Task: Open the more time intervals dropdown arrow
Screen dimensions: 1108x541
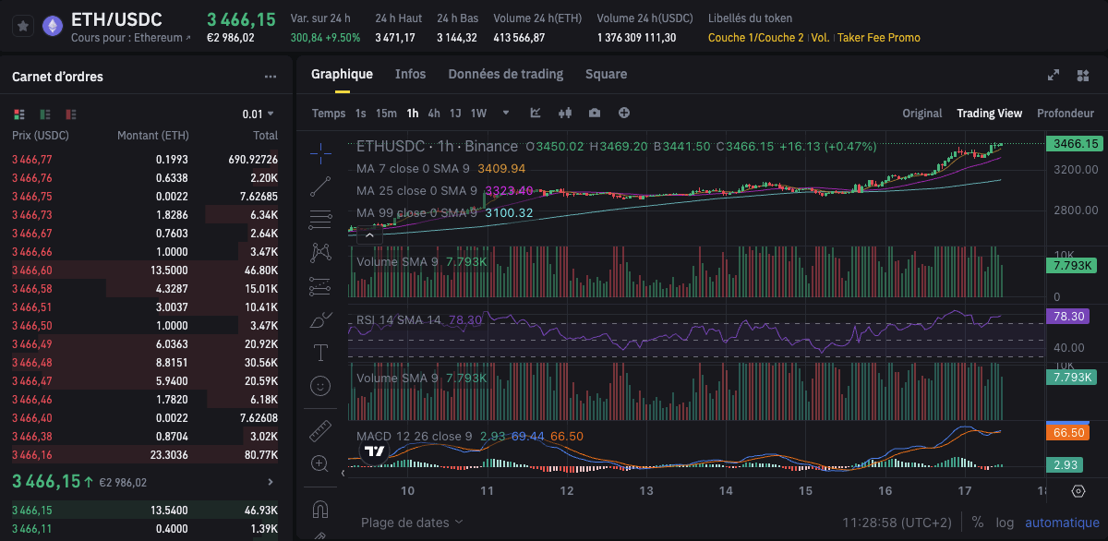Action: click(506, 114)
